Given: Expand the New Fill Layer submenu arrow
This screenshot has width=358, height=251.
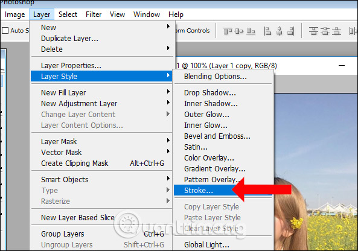Looking at the screenshot, I should [168, 92].
